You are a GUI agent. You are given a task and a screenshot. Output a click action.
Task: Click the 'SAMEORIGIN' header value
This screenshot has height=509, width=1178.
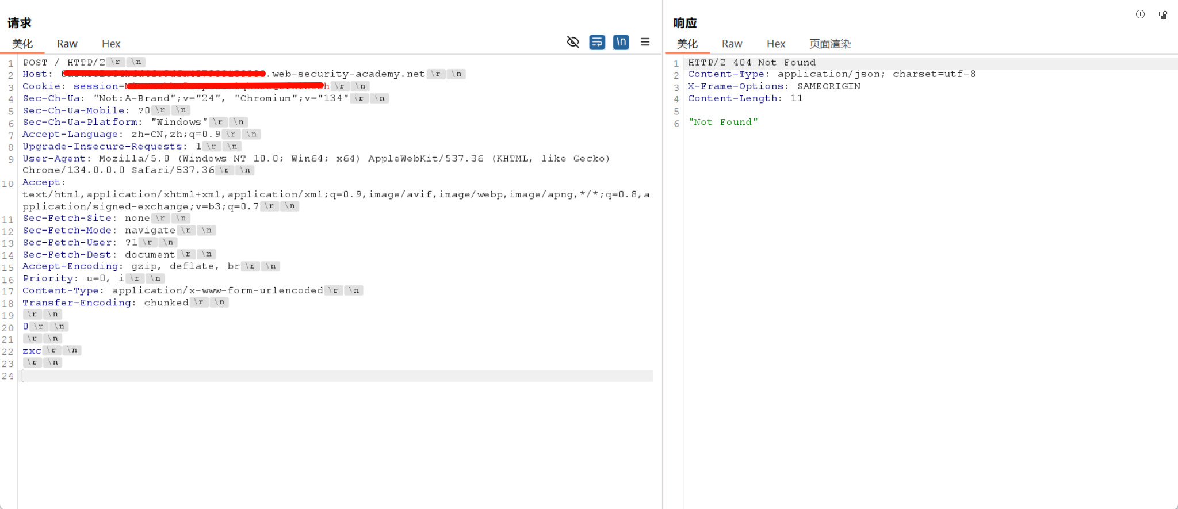click(829, 86)
